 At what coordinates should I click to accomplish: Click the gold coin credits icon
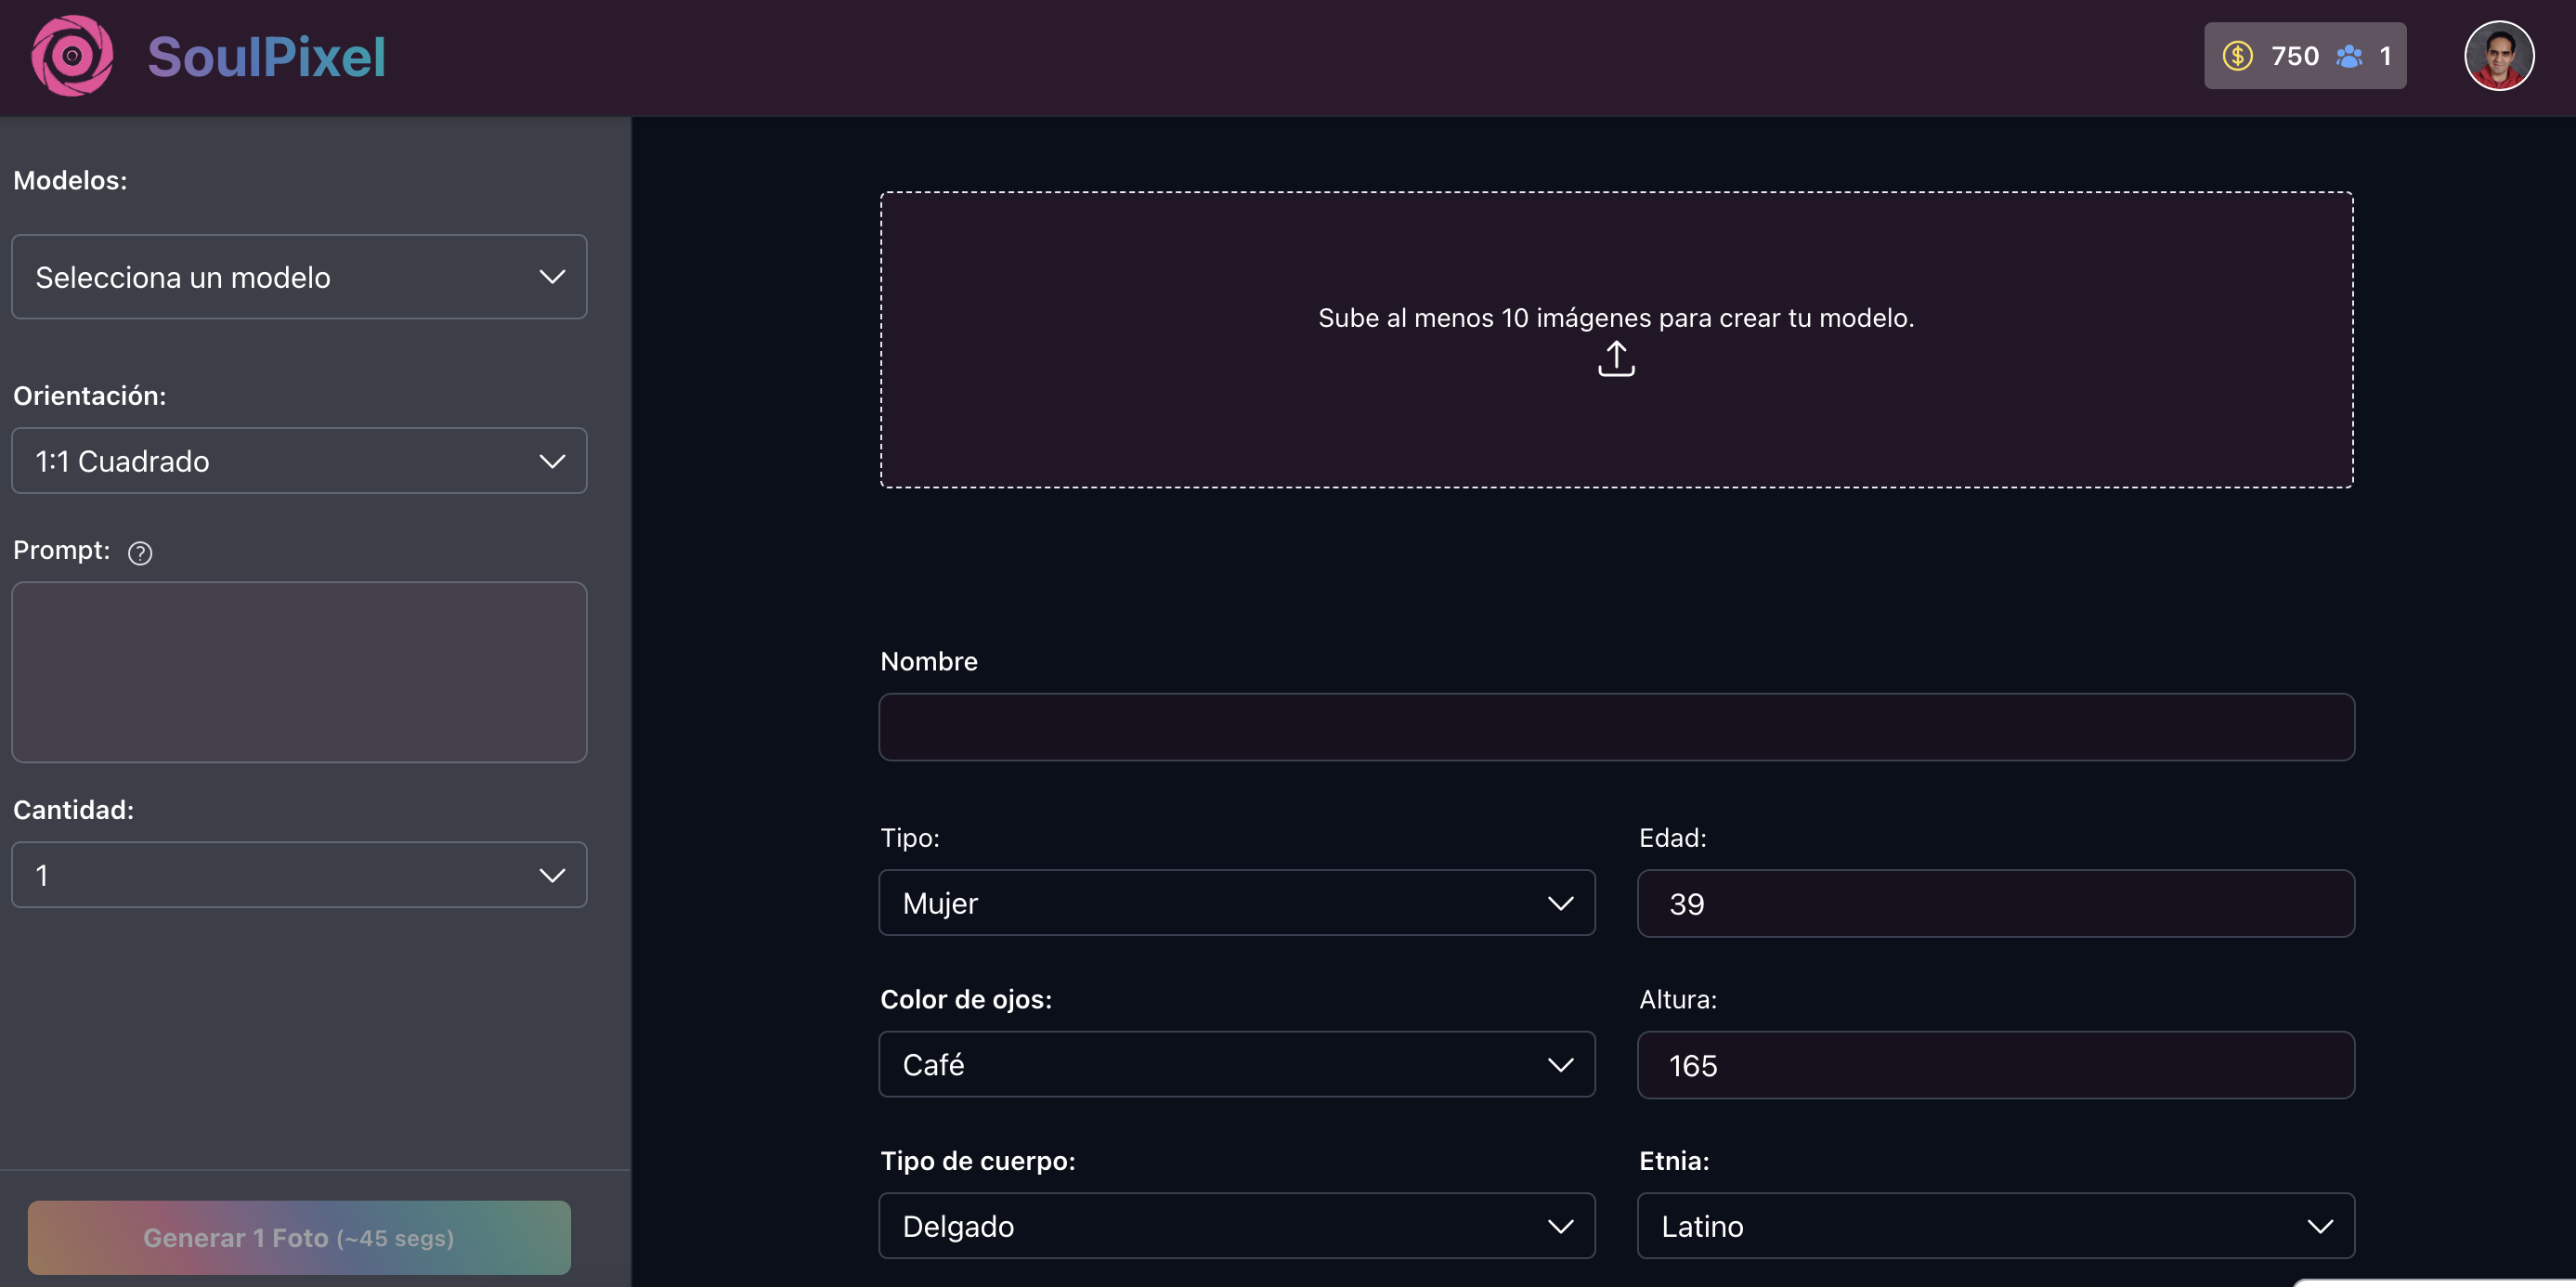2237,56
